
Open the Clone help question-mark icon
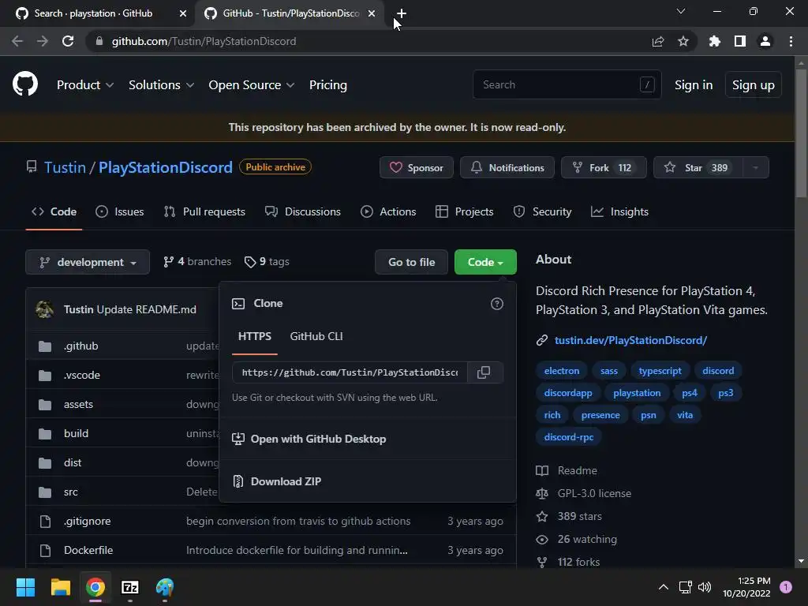tap(497, 304)
